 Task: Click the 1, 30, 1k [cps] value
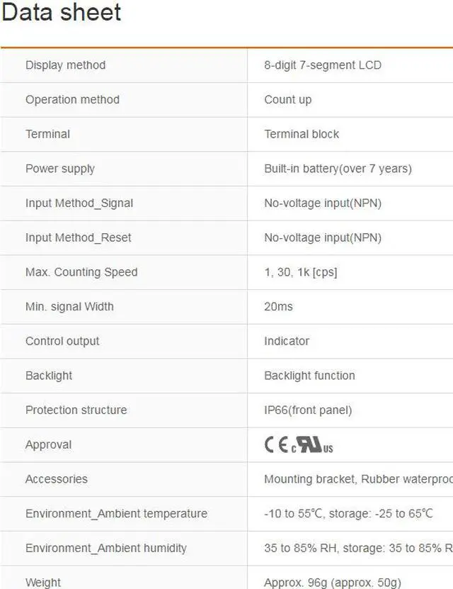tap(301, 272)
